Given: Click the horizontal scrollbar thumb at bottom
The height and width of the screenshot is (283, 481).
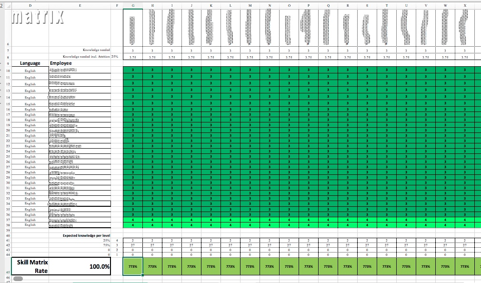Looking at the screenshot, I should click(18, 279).
